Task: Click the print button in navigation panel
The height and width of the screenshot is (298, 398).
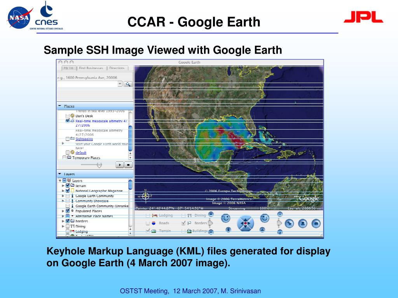Action: click(x=302, y=223)
